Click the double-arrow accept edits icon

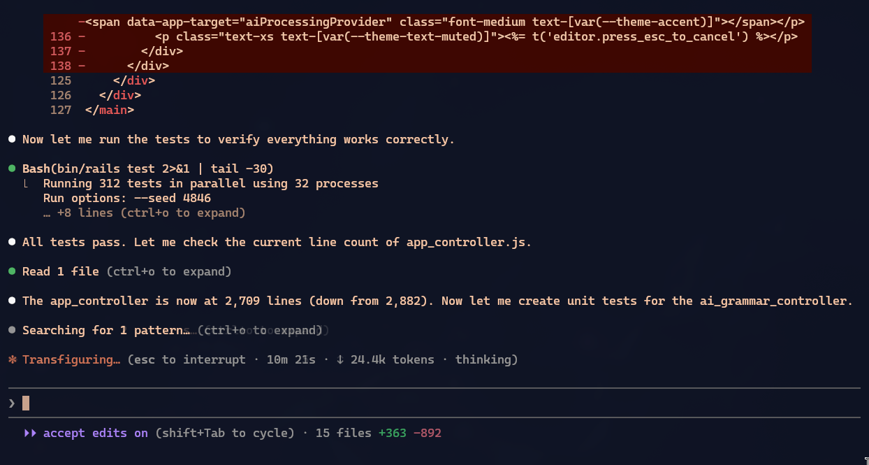point(30,433)
